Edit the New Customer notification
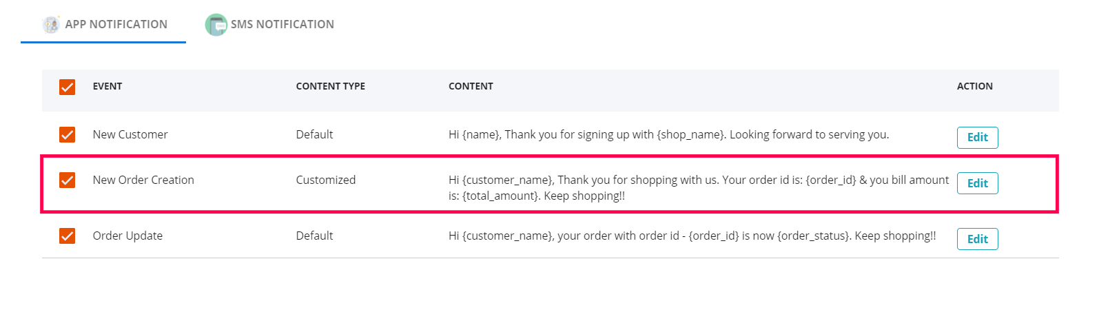The width and height of the screenshot is (1099, 312). (x=977, y=138)
